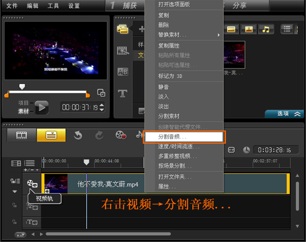306x242 pixels.
Task: Play the preview video
Action: [42, 107]
